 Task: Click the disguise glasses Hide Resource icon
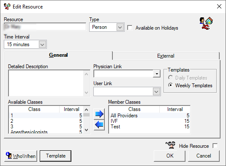click(x=171, y=145)
